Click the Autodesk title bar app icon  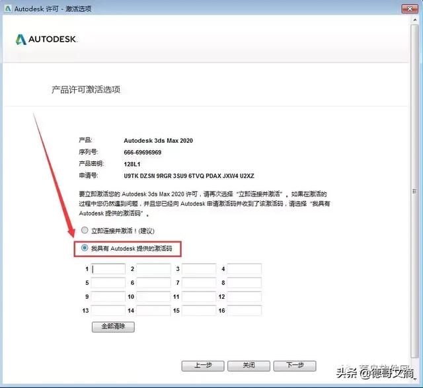(8, 9)
